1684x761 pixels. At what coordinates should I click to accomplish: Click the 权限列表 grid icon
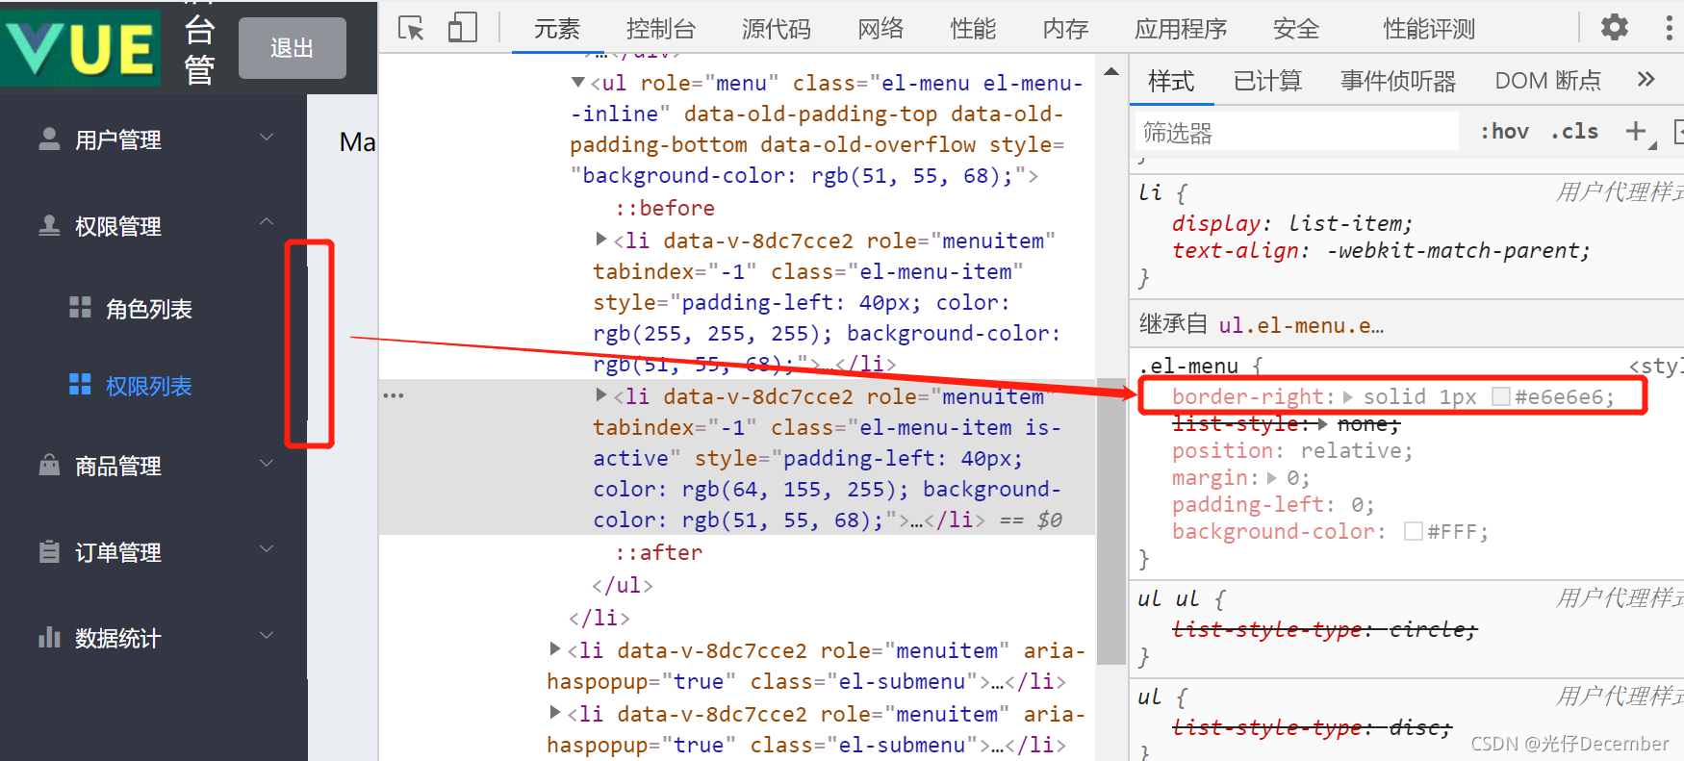click(x=80, y=385)
